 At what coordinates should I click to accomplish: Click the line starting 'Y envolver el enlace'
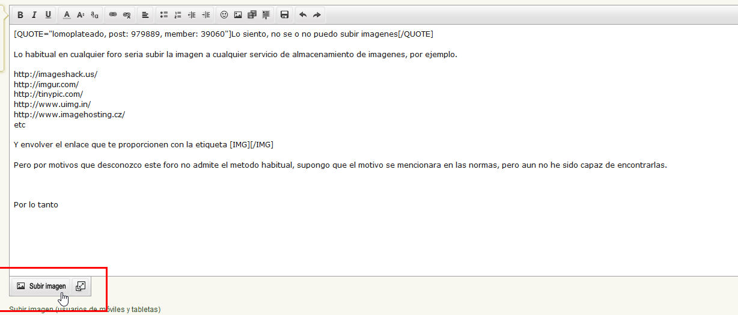click(x=144, y=144)
